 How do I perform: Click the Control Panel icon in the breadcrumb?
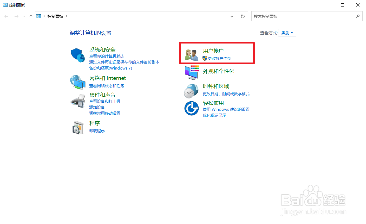click(x=38, y=16)
